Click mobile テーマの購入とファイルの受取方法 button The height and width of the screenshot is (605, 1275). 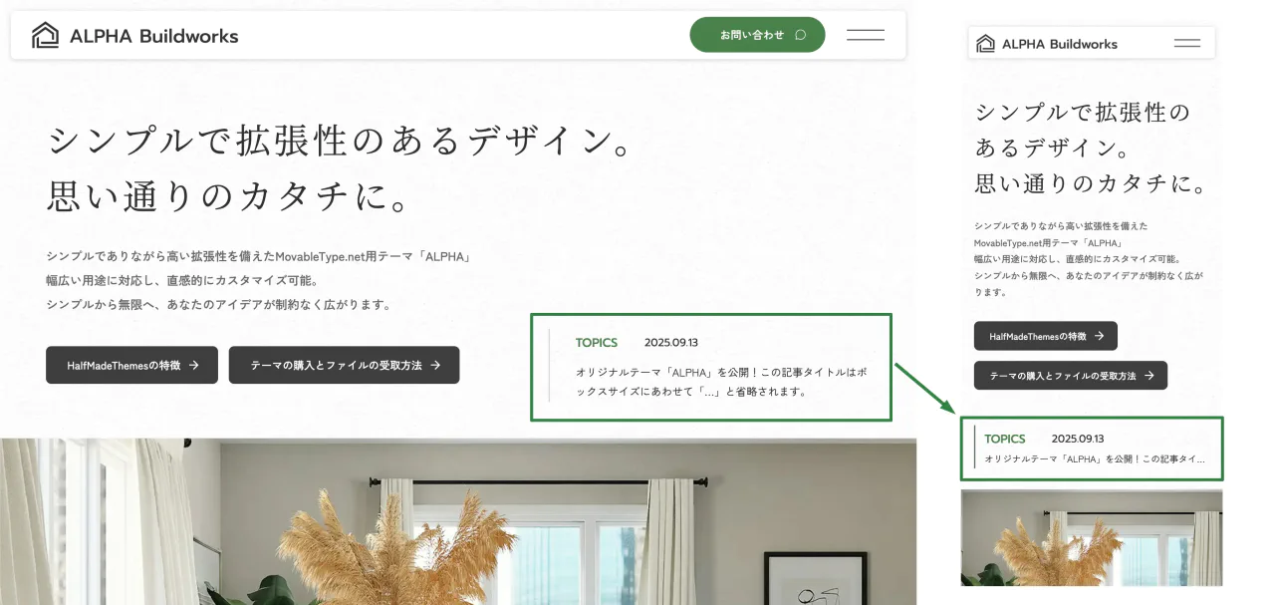1071,376
